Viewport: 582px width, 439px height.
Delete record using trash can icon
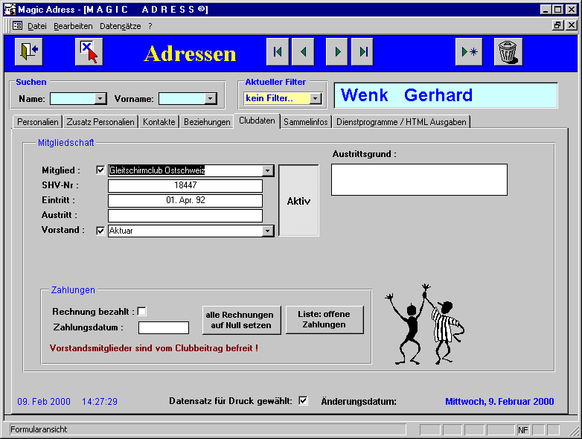point(508,52)
